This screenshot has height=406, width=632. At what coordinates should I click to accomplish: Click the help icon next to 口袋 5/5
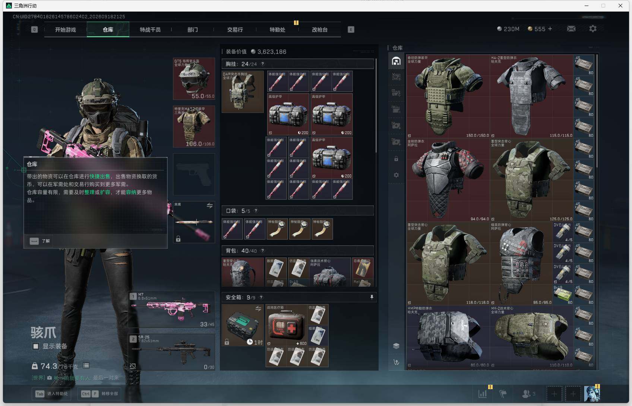pyautogui.click(x=256, y=211)
